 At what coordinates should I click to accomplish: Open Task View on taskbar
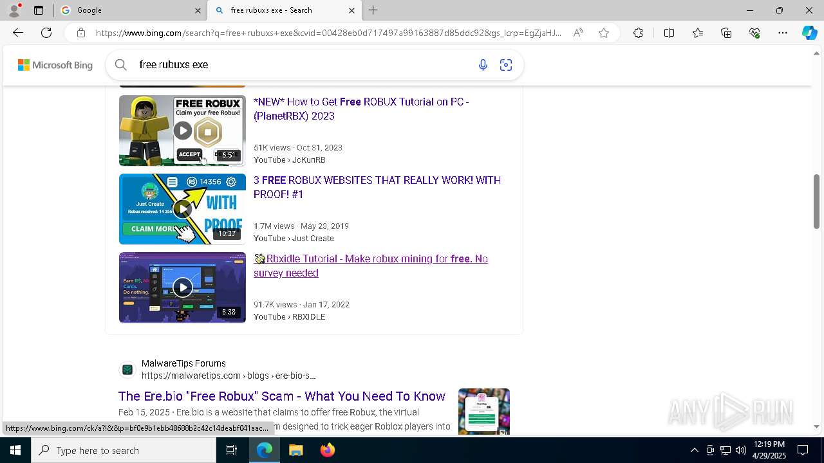[232, 450]
